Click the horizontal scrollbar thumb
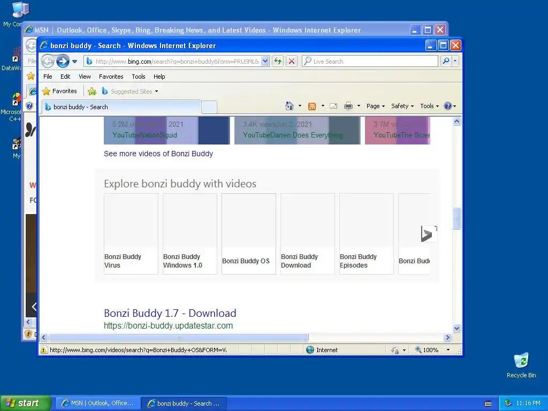 (x=179, y=338)
